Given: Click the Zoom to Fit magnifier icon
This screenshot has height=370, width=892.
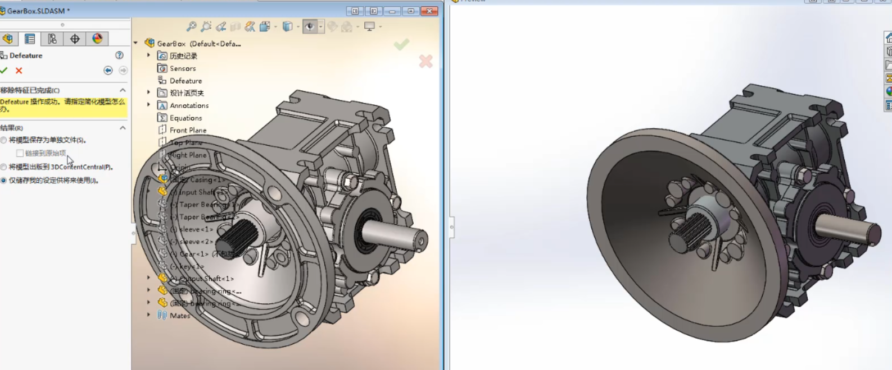Looking at the screenshot, I should point(192,26).
